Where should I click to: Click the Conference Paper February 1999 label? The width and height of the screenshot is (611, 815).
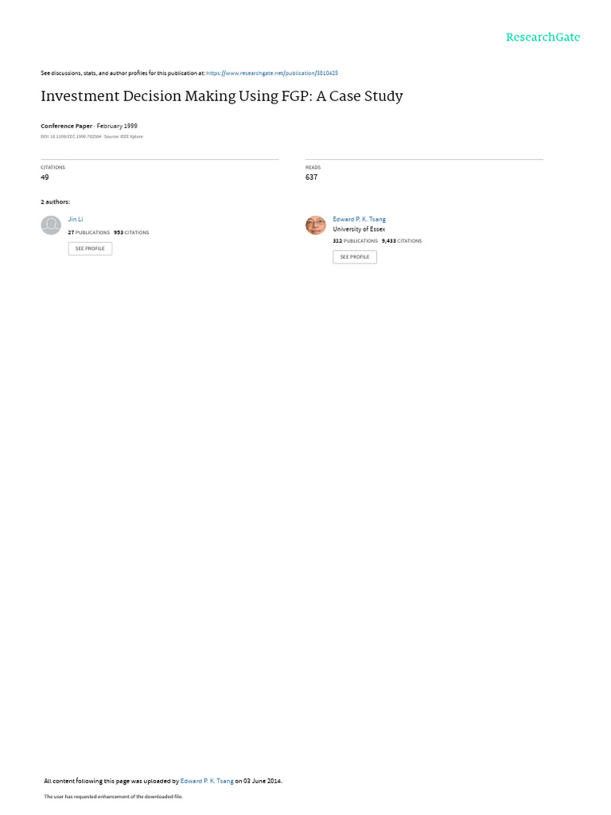89,126
